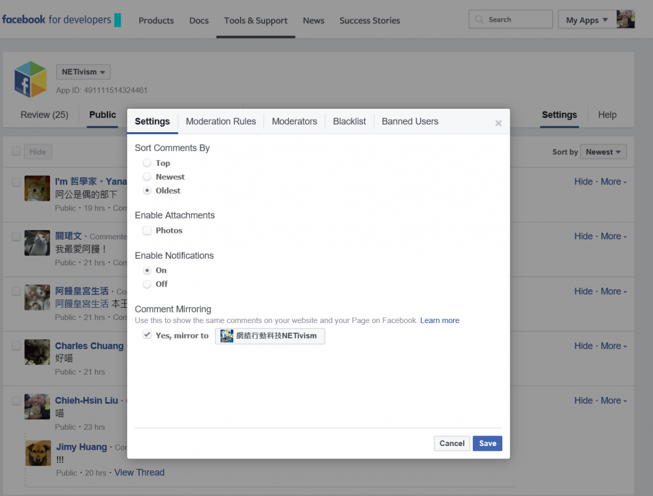Open the Banned Users tab
The height and width of the screenshot is (496, 653).
(410, 121)
